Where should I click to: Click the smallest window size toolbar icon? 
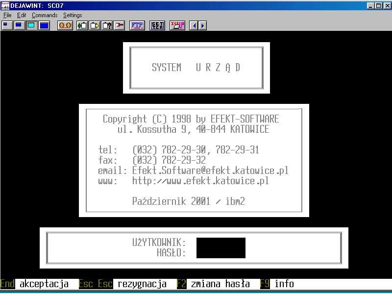tap(7, 25)
